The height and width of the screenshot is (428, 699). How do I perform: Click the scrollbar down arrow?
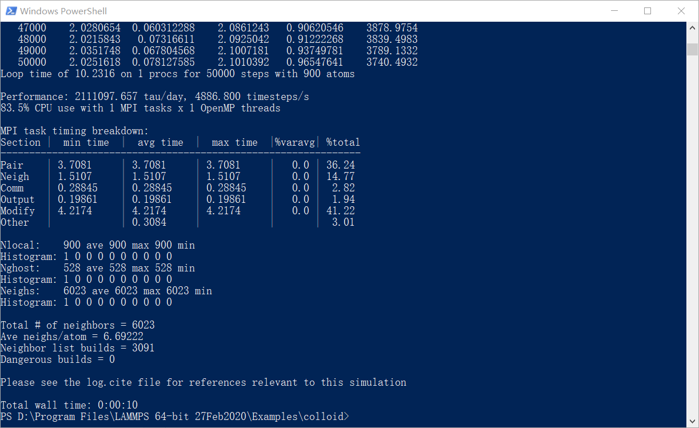(692, 422)
